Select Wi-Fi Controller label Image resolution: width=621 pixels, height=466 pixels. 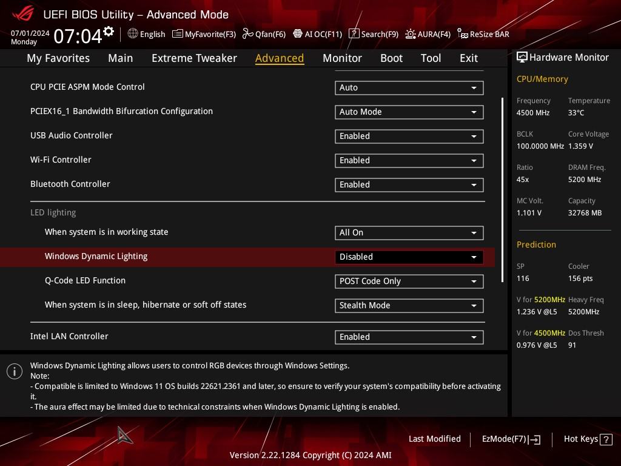pos(61,160)
